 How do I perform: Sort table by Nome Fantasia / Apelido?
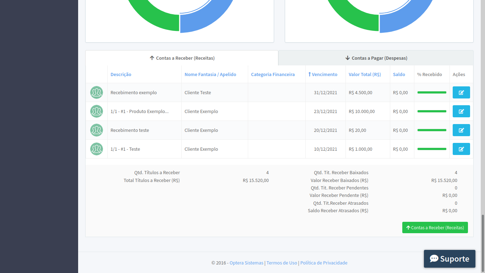pyautogui.click(x=210, y=74)
